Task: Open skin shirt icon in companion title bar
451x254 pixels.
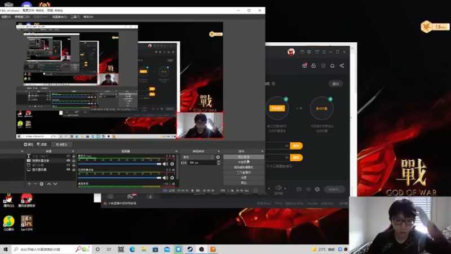Action: tap(317, 52)
